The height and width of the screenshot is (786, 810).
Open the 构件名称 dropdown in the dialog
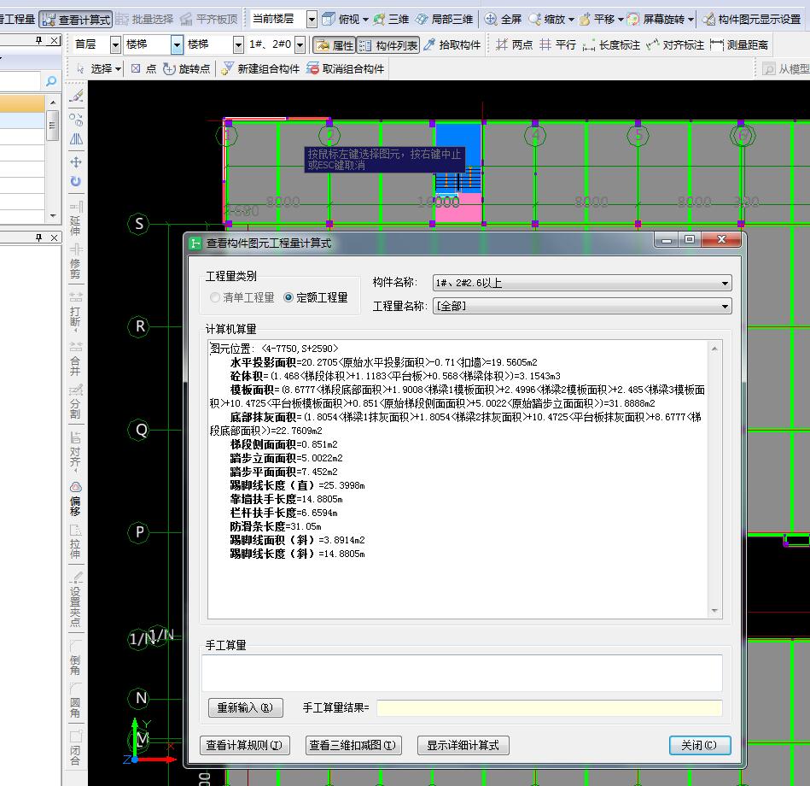(725, 284)
